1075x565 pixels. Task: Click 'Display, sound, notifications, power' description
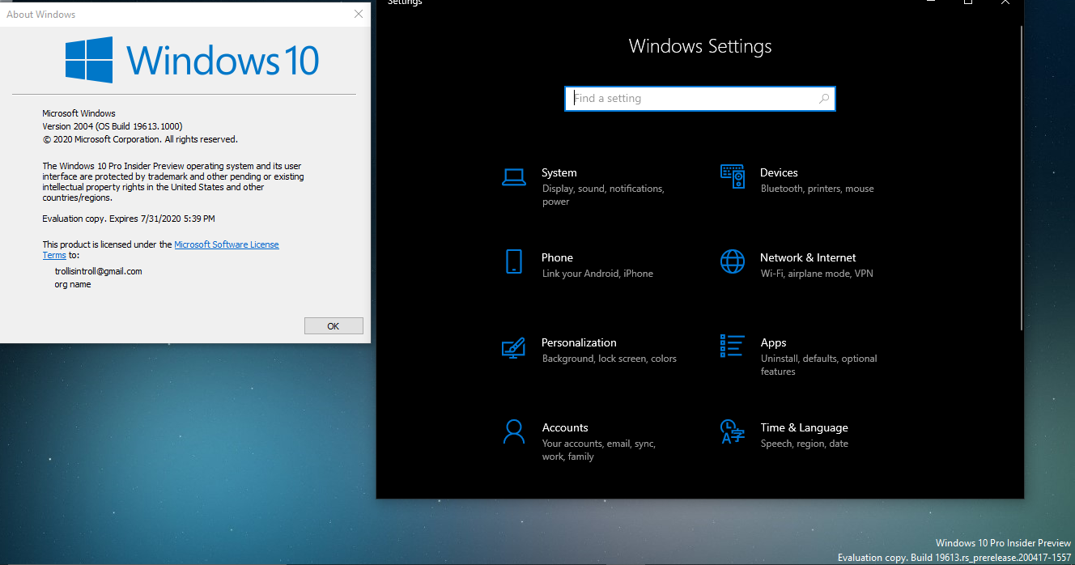click(603, 195)
